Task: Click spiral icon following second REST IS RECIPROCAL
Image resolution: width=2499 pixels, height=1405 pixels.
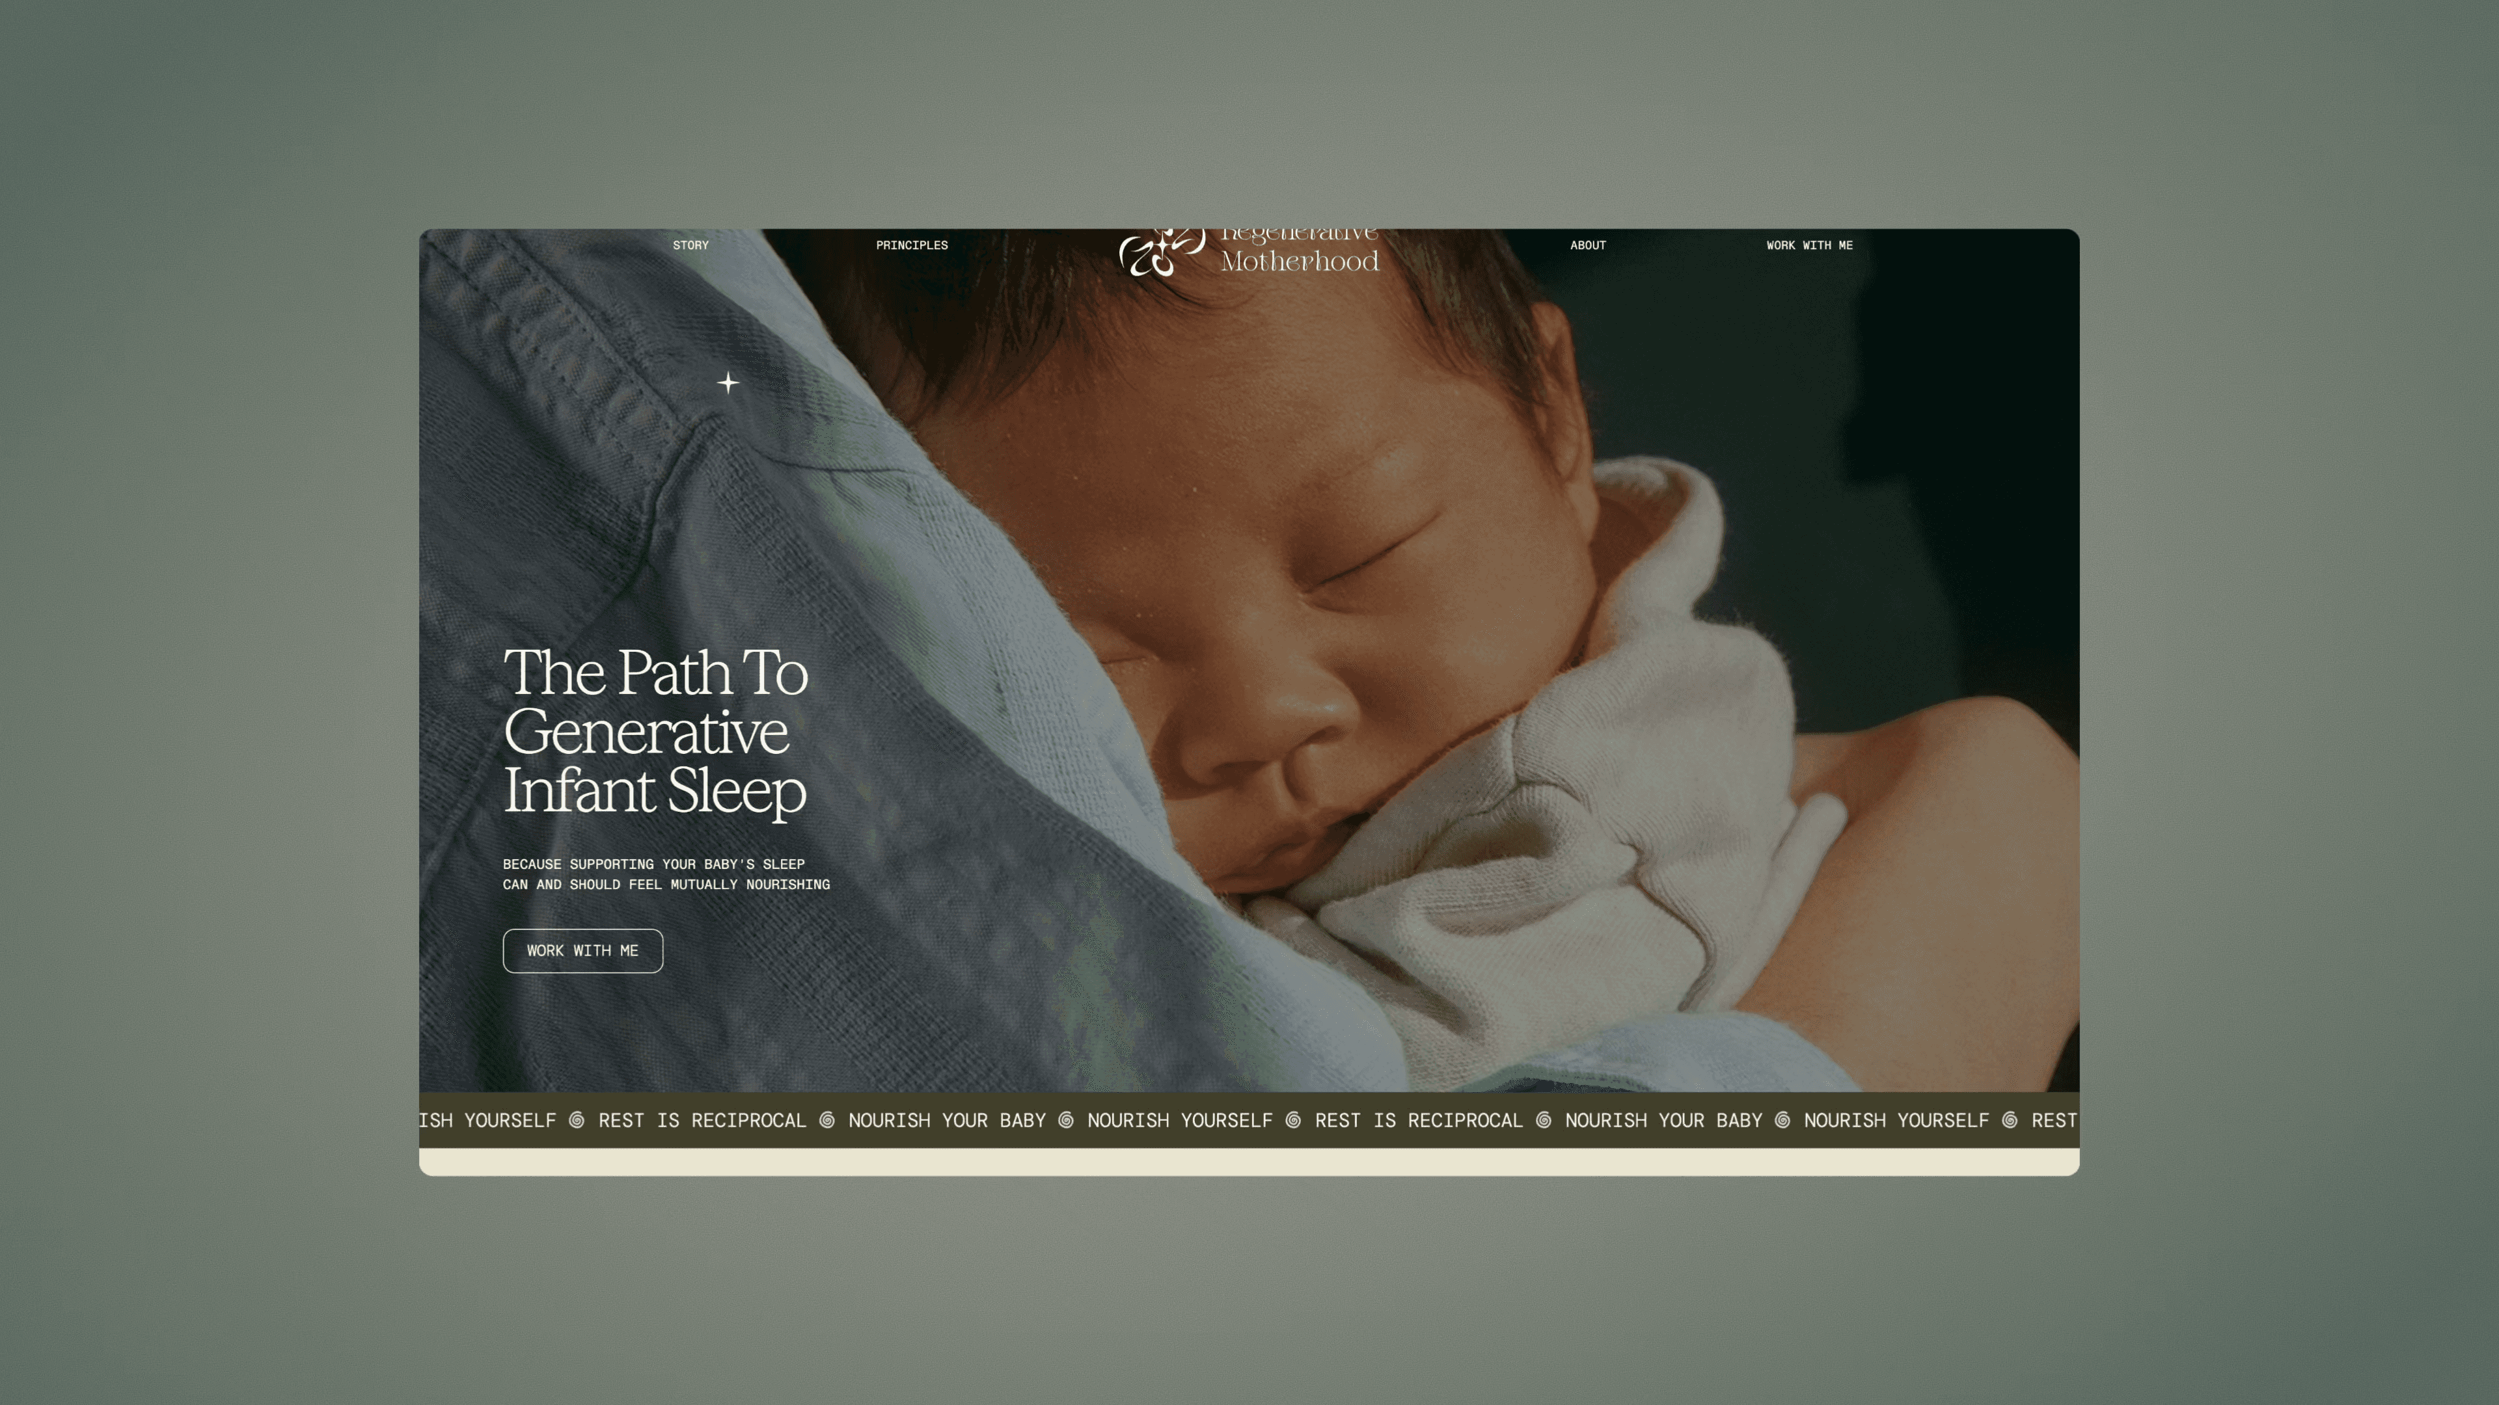Action: coord(1542,1120)
